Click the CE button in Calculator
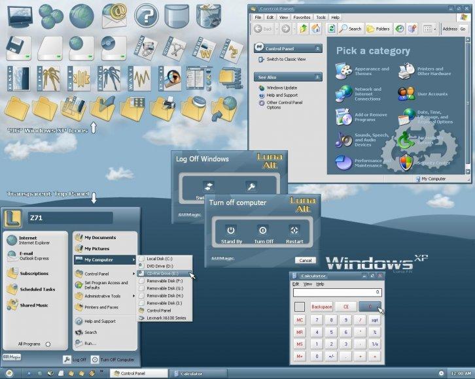Screen dimensions: 475x379 345,306
